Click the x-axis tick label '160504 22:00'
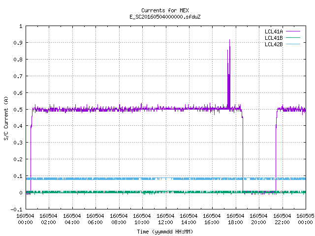Screen dimensions: 315x236 (x=282, y=219)
